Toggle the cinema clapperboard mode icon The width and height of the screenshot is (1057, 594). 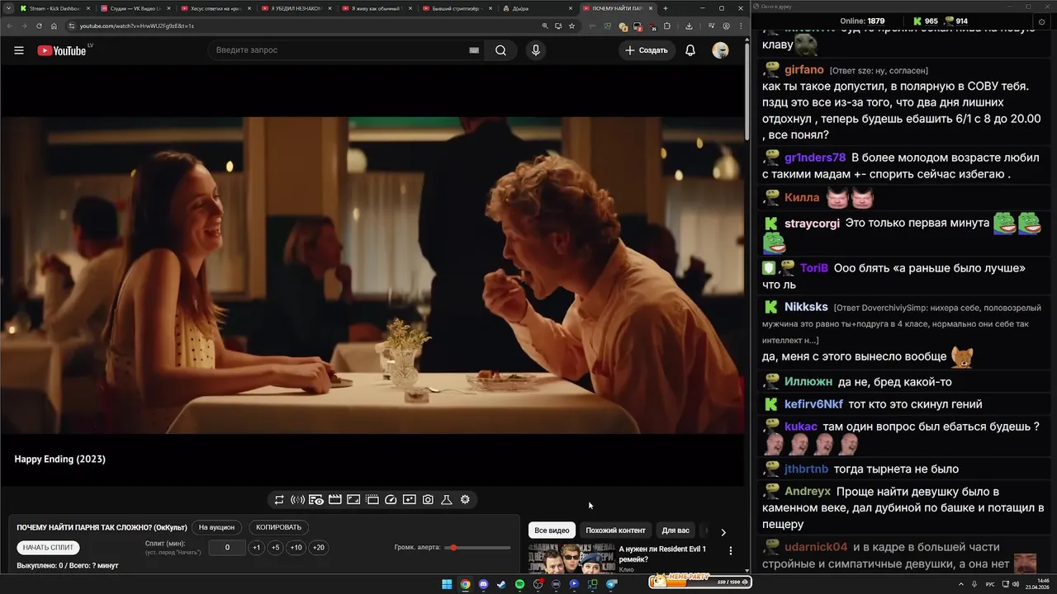335,499
